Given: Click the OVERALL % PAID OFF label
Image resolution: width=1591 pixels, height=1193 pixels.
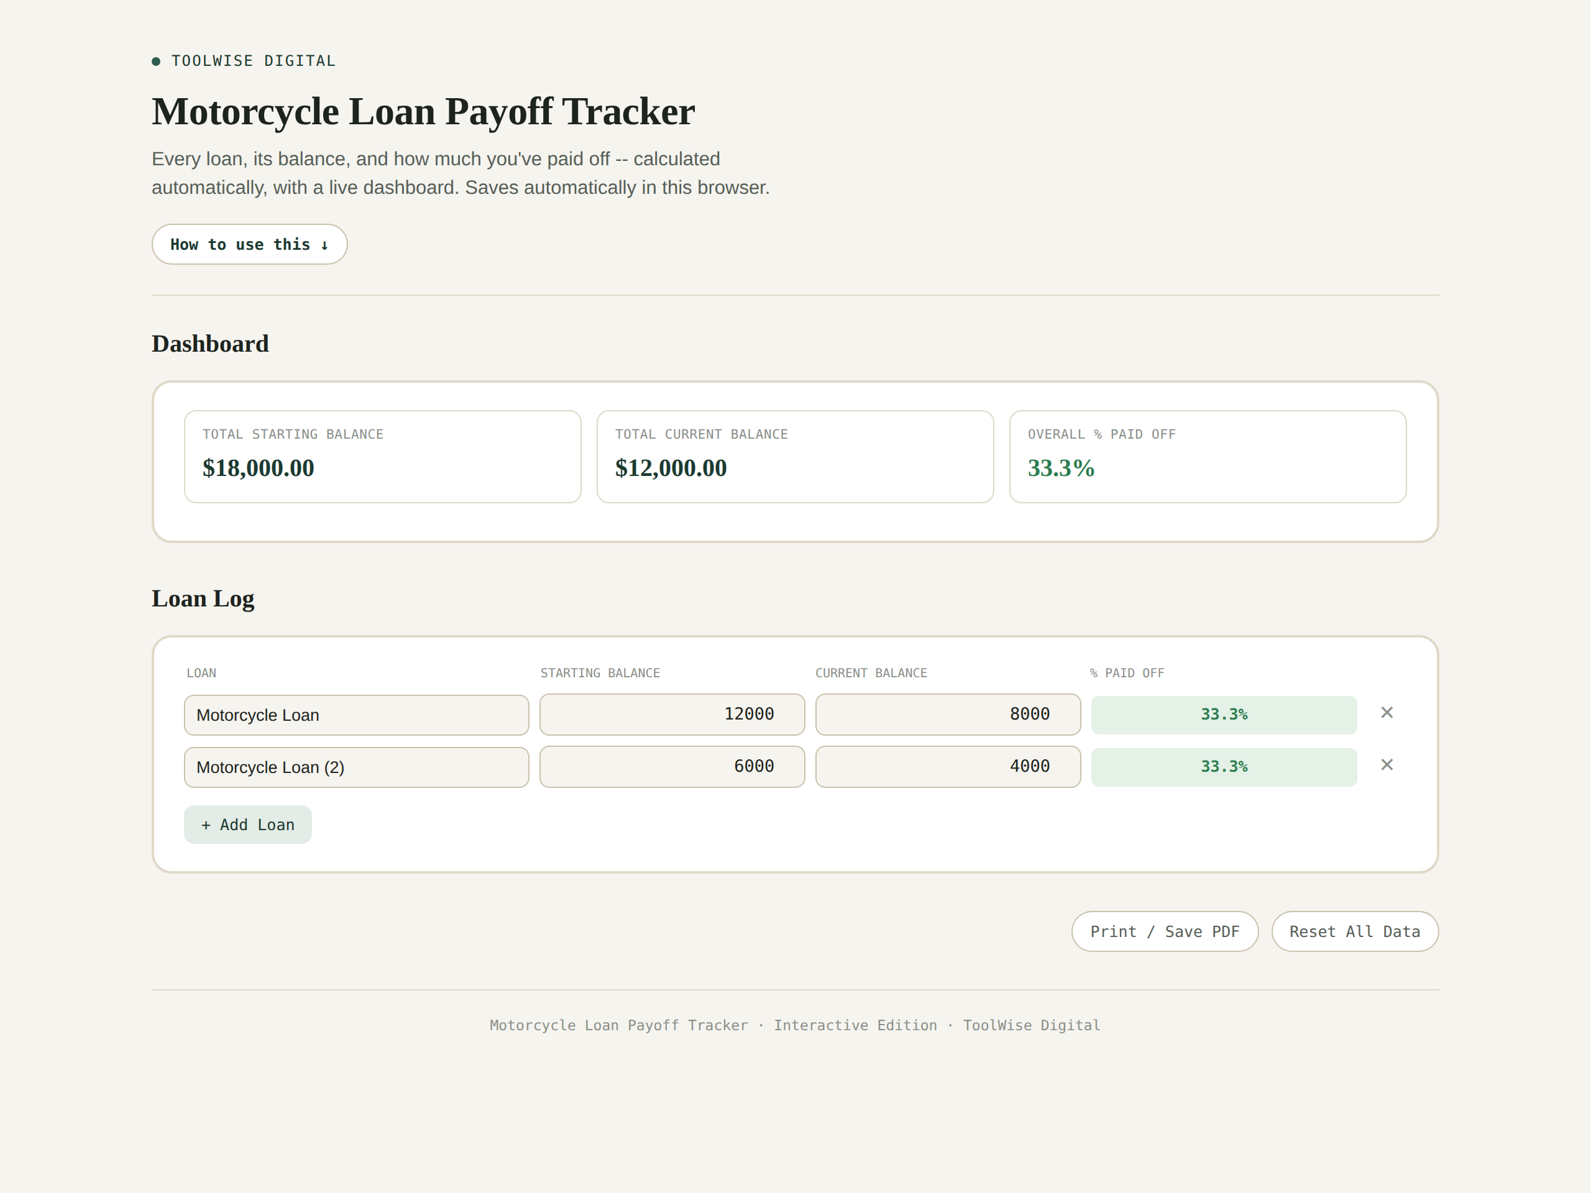Looking at the screenshot, I should (x=1101, y=434).
